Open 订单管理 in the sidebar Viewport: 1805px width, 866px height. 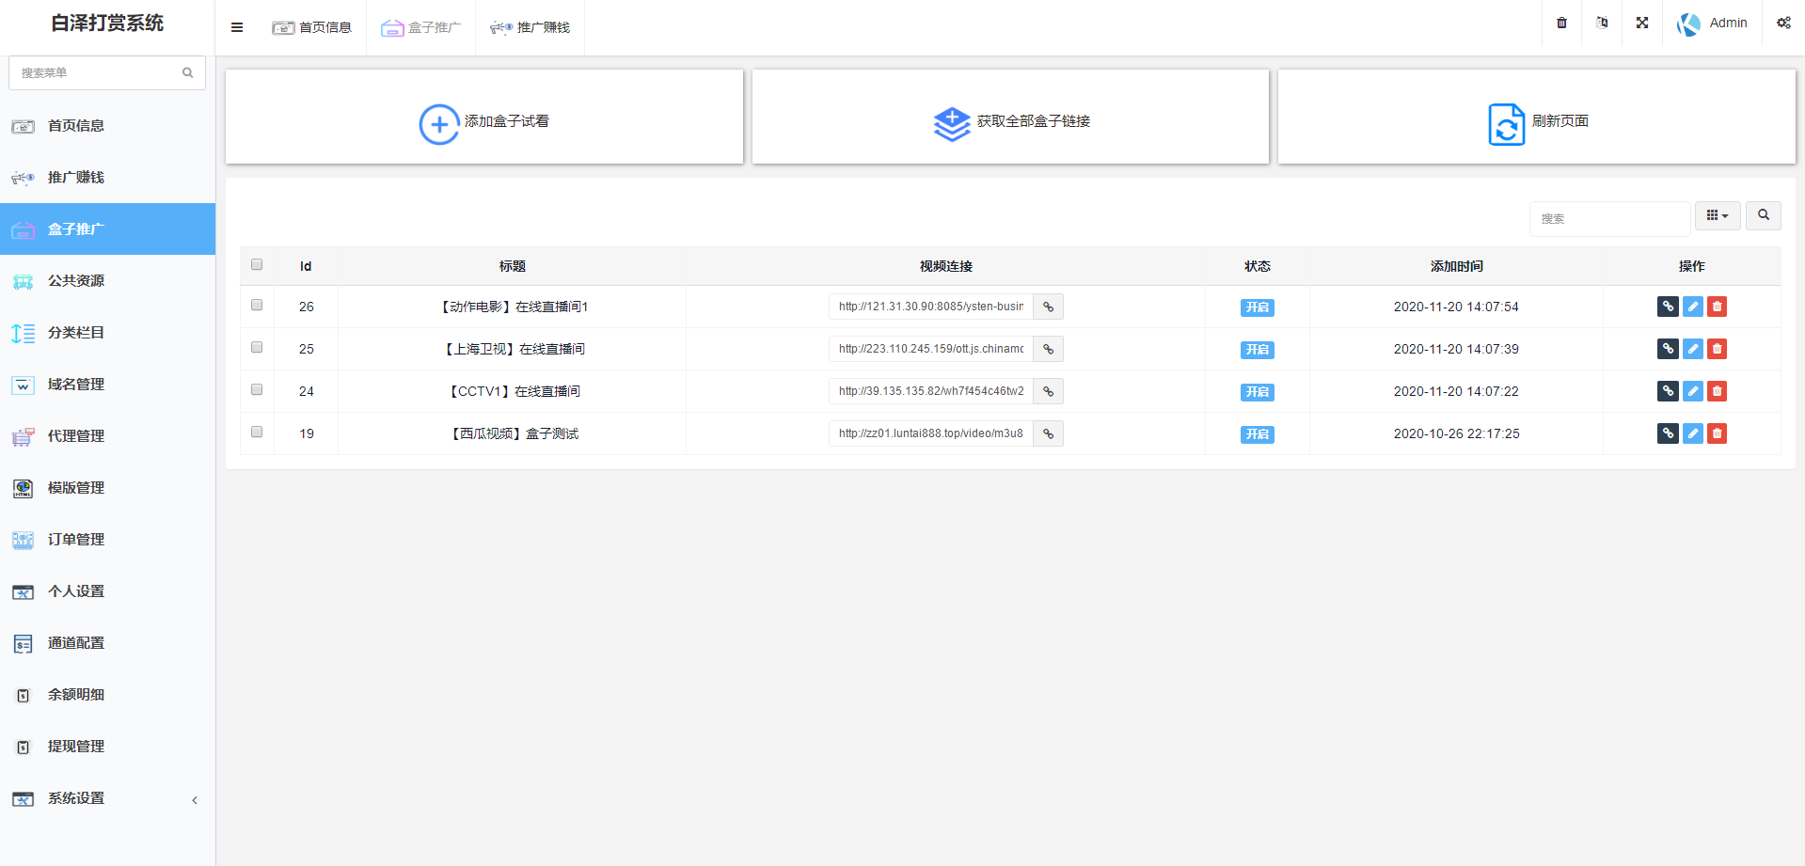76,540
